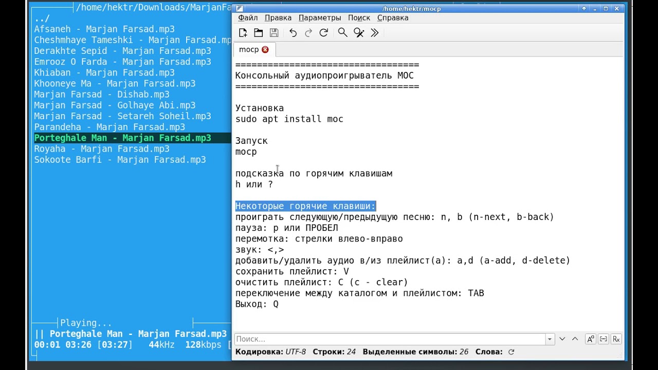Image resolution: width=658 pixels, height=370 pixels.
Task: Open find with magnifier icon
Action: tap(342, 33)
